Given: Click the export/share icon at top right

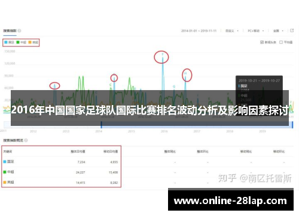Looking at the screenshot, I should click(x=292, y=30).
